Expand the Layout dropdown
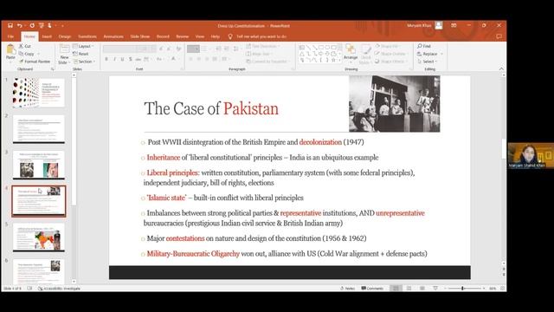This screenshot has width=554, height=312. click(x=83, y=46)
